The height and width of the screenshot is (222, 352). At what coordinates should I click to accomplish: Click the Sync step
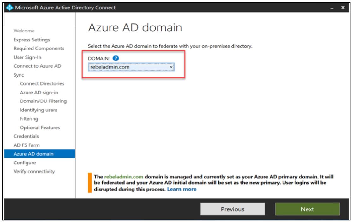click(19, 75)
